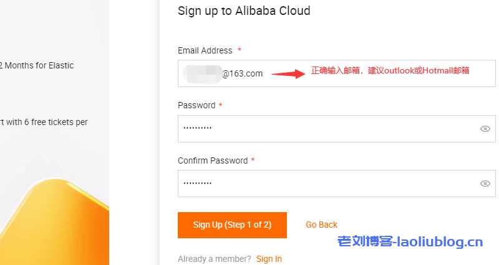499x265 pixels.
Task: Click the red Chinese annotation text
Action: pyautogui.click(x=390, y=71)
